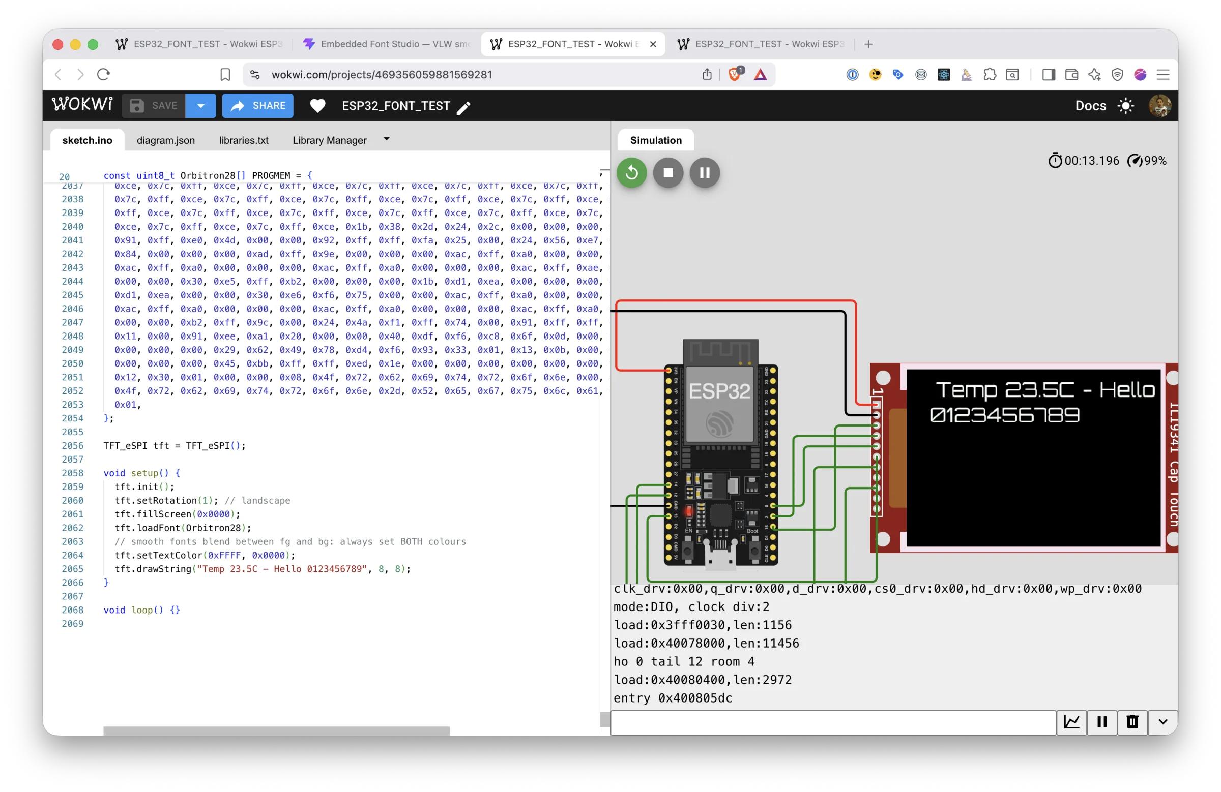This screenshot has width=1221, height=792.
Task: Open the Brave Wallet icon
Action: (1071, 75)
